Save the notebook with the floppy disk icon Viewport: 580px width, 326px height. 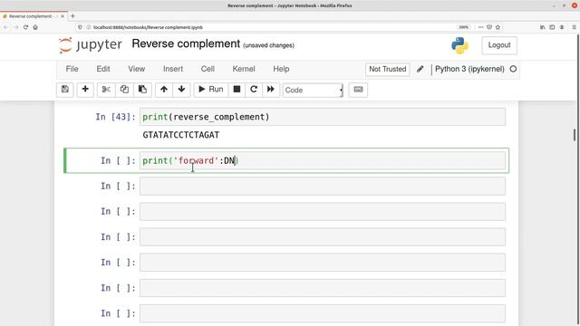(x=65, y=90)
